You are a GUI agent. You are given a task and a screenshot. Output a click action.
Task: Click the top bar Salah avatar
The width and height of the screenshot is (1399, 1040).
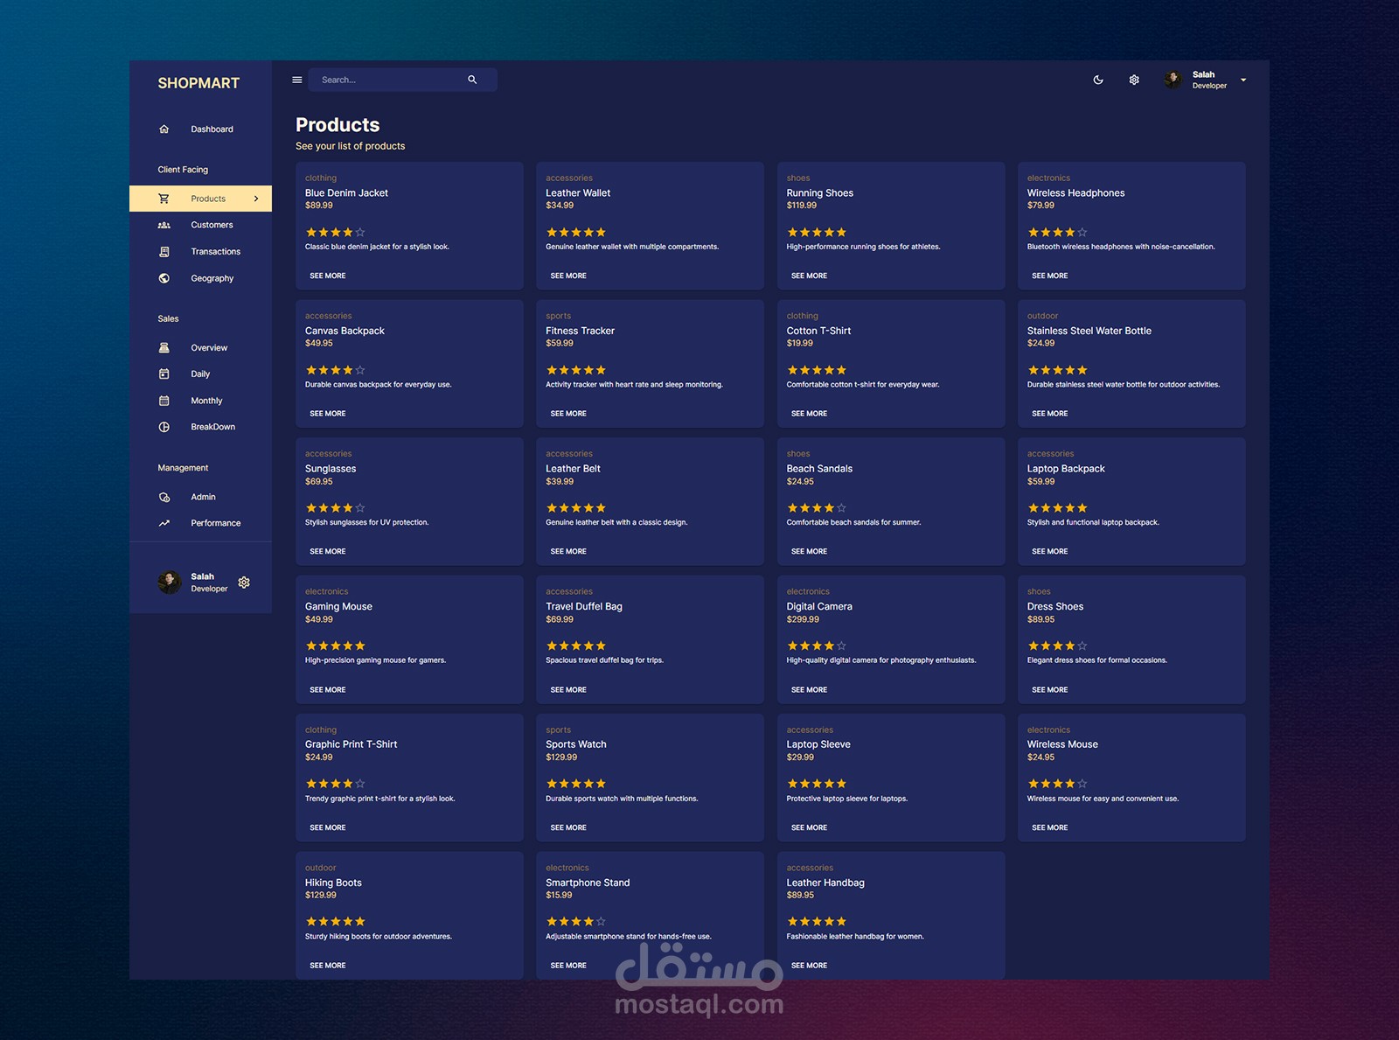(1173, 80)
